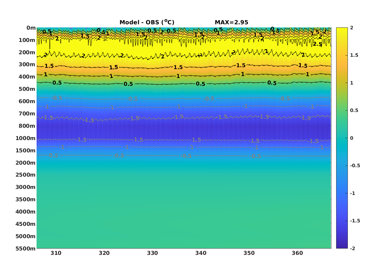Select the "500m" y-axis label

click(27, 89)
